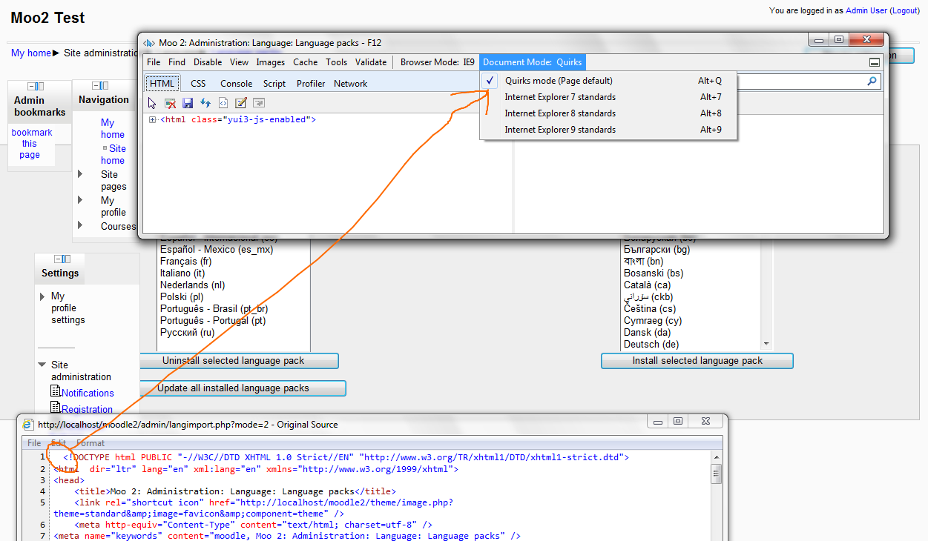Screen dimensions: 928x541
Task: Click the Internet Explorer icon in Original Source title bar
Action: tap(28, 425)
